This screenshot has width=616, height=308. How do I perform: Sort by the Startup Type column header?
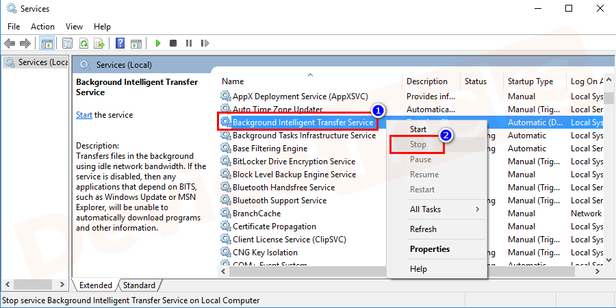coord(530,81)
